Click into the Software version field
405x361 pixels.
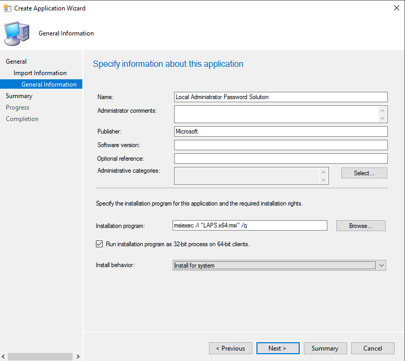click(280, 145)
